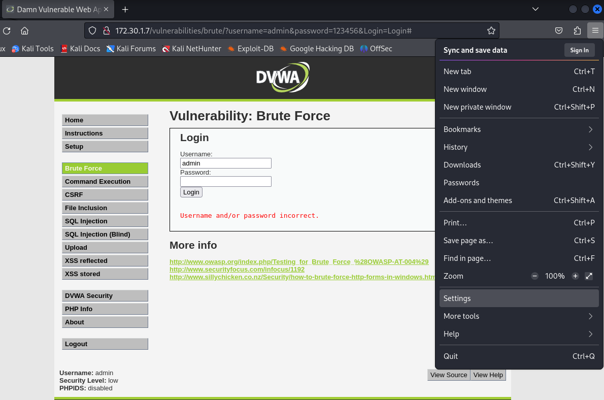Enter full screen from Zoom row

(x=589, y=276)
